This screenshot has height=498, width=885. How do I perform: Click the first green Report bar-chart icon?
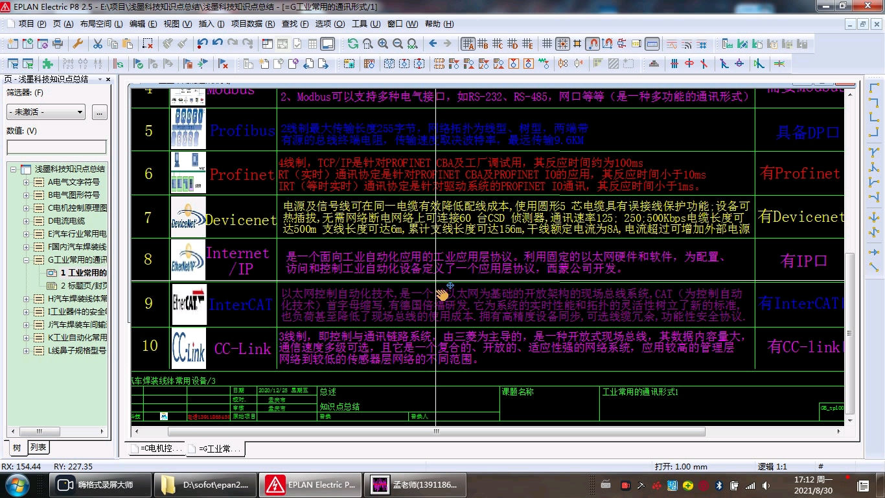click(x=727, y=44)
